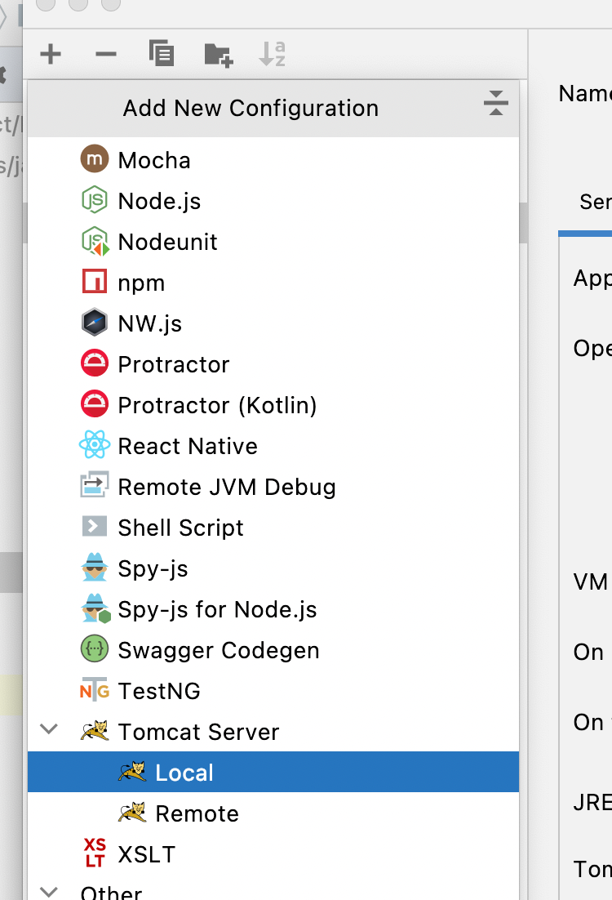Choose Mocha configuration type

[153, 160]
